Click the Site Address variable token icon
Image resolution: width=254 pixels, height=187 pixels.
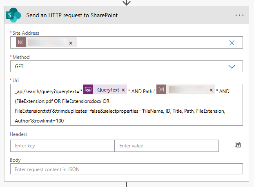(x=21, y=42)
